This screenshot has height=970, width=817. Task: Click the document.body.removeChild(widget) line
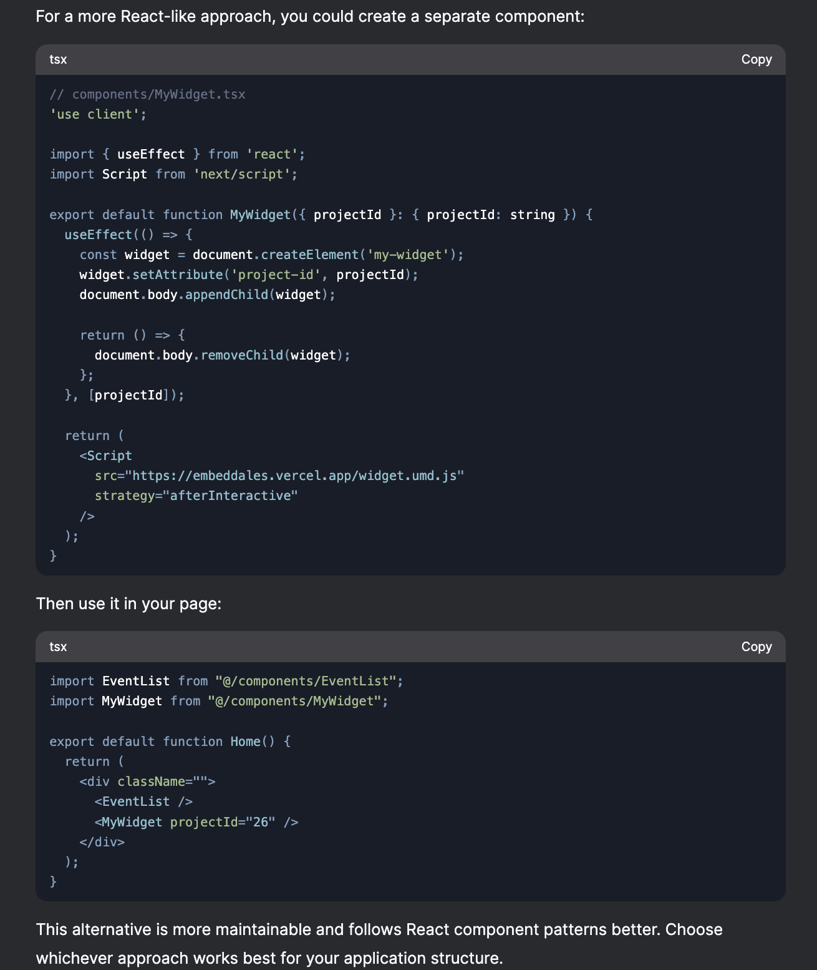pyautogui.click(x=222, y=355)
